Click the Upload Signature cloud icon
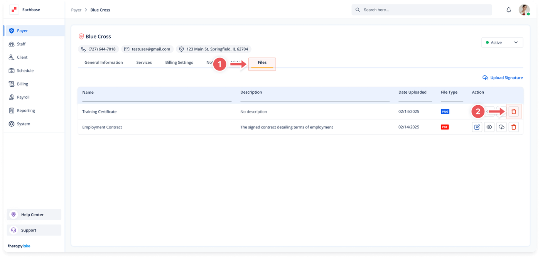540x258 pixels. (x=485, y=78)
